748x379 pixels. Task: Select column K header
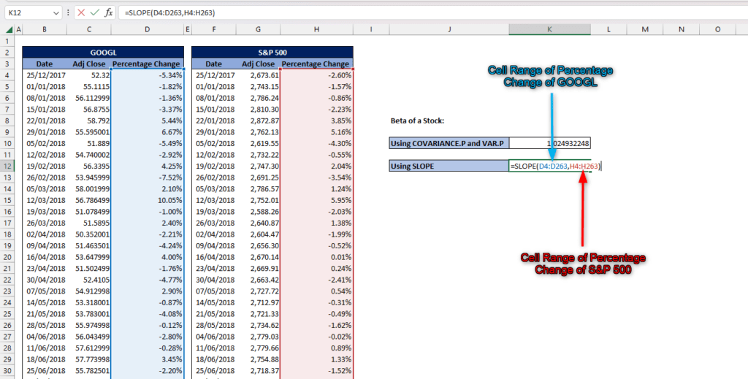coord(549,29)
